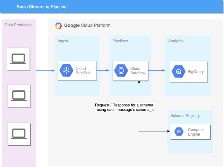Viewport: 224px width, 167px height.
Task: Click the Data Producers label
Action: 18,25
